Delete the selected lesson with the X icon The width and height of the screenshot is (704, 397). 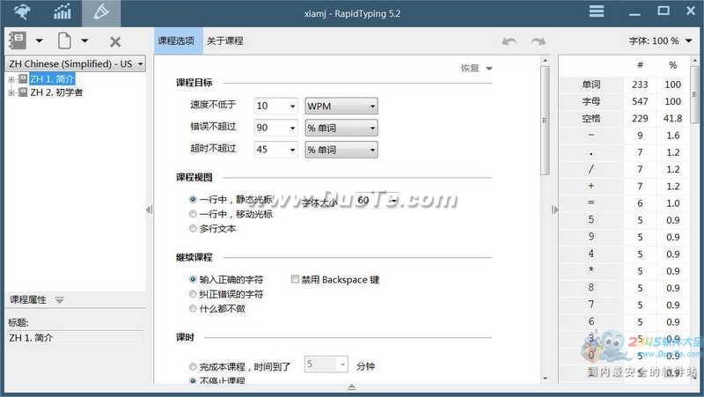[115, 41]
